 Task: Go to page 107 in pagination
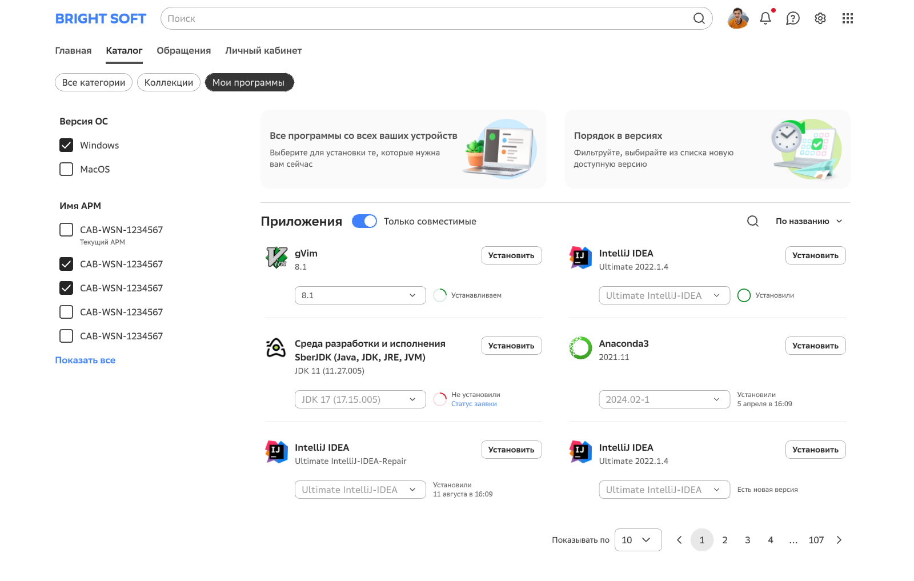coord(816,540)
